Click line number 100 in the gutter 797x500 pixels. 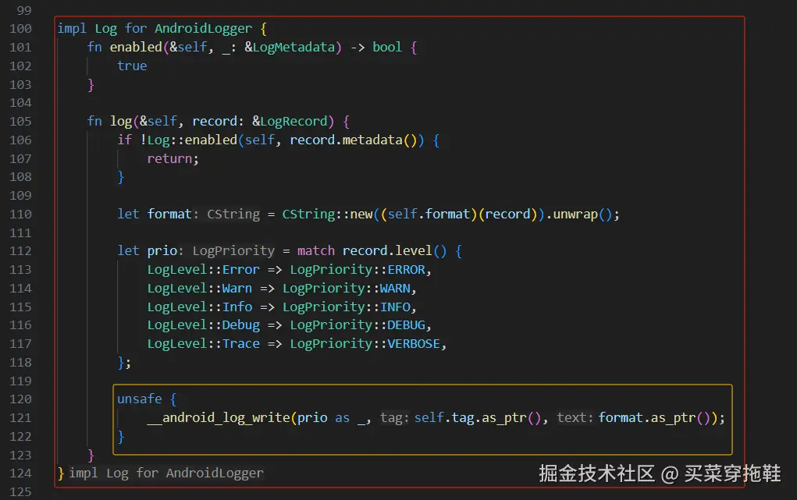coord(20,29)
